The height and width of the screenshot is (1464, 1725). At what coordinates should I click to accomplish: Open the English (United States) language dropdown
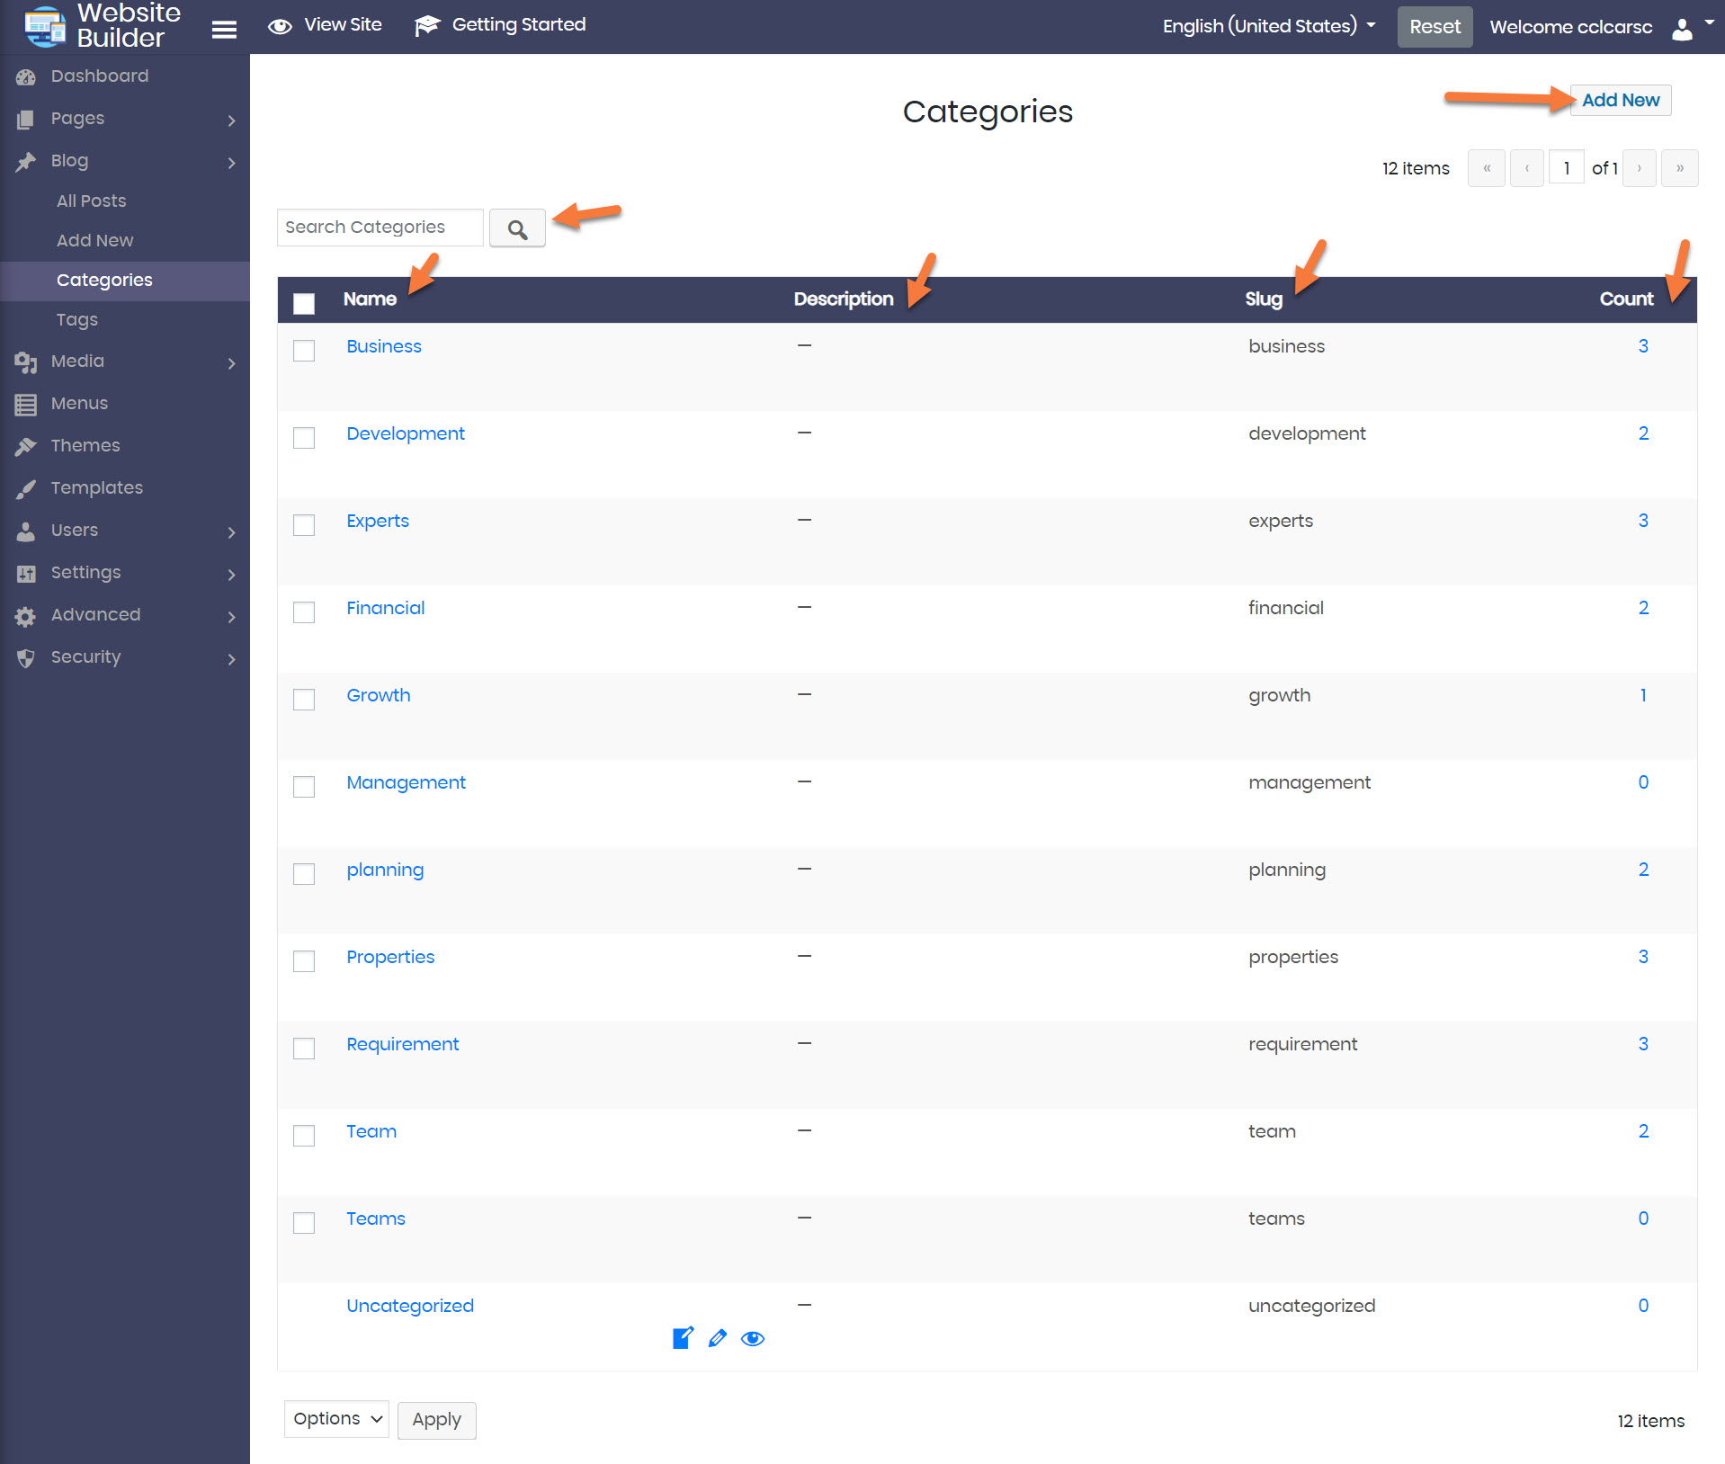coord(1268,26)
